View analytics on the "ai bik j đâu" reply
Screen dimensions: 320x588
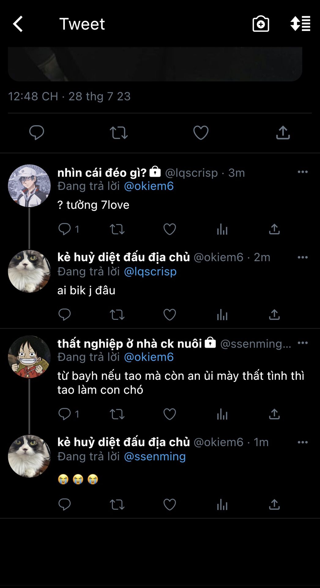click(x=222, y=315)
